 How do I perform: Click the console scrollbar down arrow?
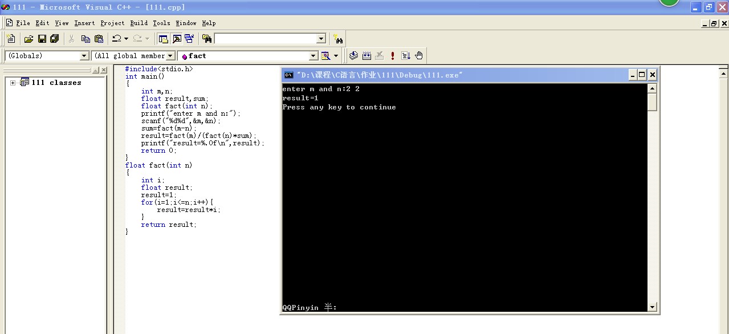(x=652, y=307)
